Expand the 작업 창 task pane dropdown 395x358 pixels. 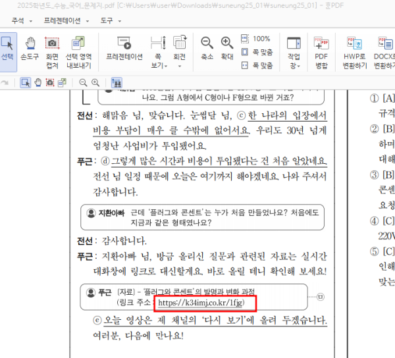tap(293, 66)
